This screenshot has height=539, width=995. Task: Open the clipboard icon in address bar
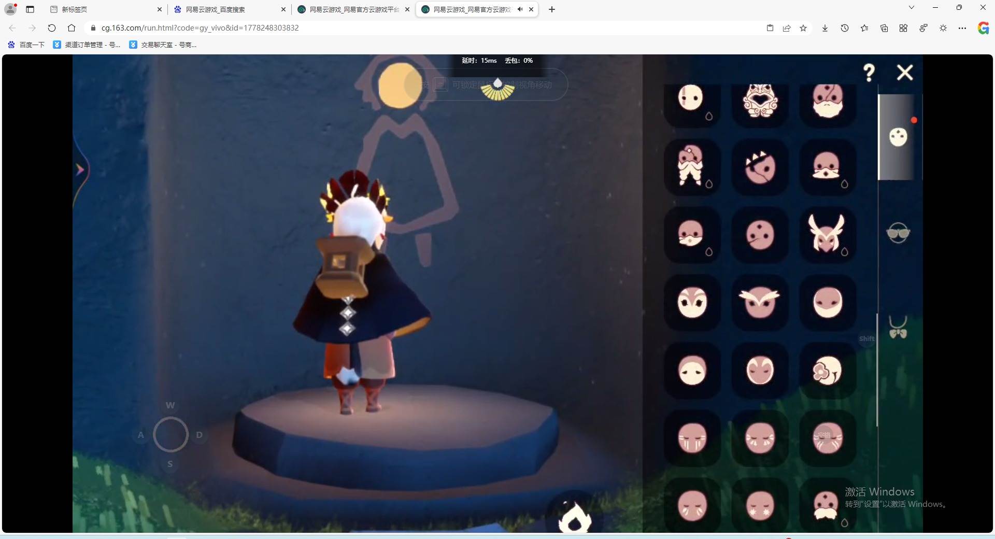770,28
